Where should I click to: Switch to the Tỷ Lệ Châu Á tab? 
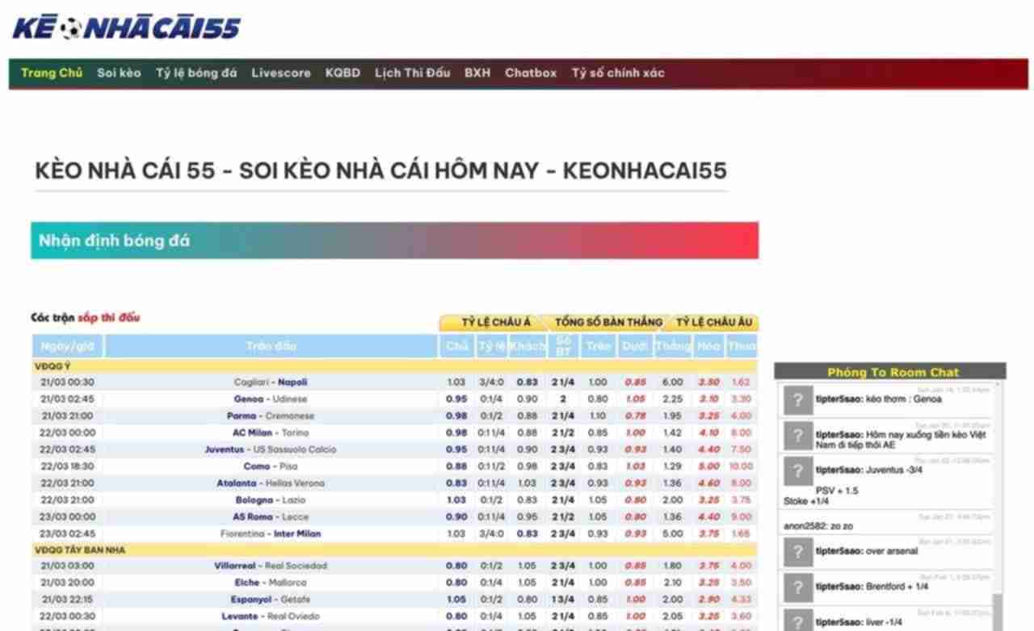(x=495, y=322)
